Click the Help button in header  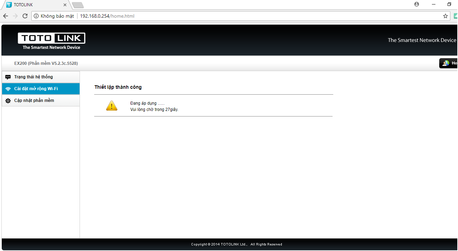pyautogui.click(x=449, y=63)
